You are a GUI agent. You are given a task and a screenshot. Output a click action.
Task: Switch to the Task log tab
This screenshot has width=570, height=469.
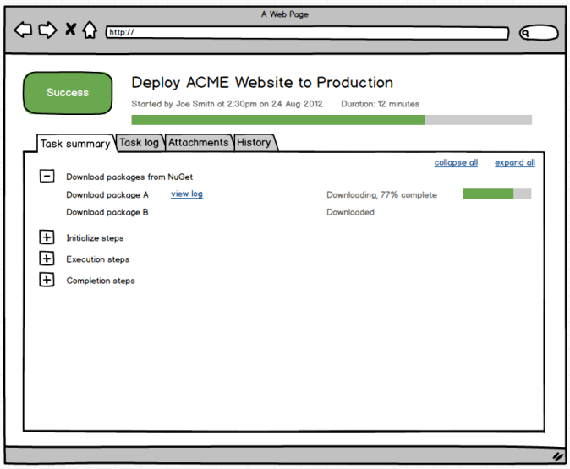click(x=139, y=143)
